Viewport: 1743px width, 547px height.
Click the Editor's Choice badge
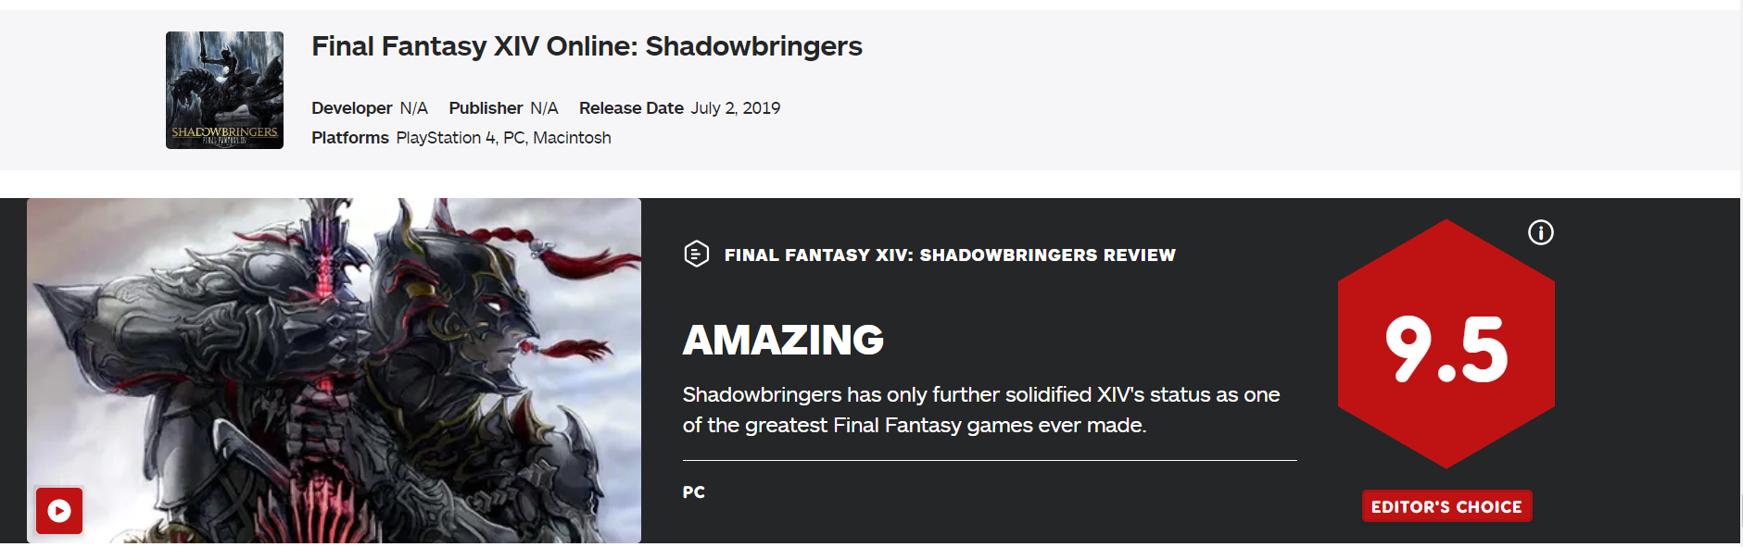coord(1446,506)
